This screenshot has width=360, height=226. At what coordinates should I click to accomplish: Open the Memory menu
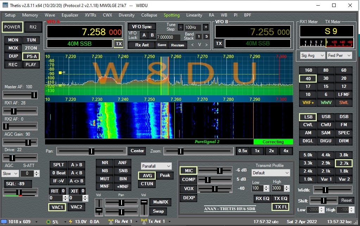(x=30, y=15)
